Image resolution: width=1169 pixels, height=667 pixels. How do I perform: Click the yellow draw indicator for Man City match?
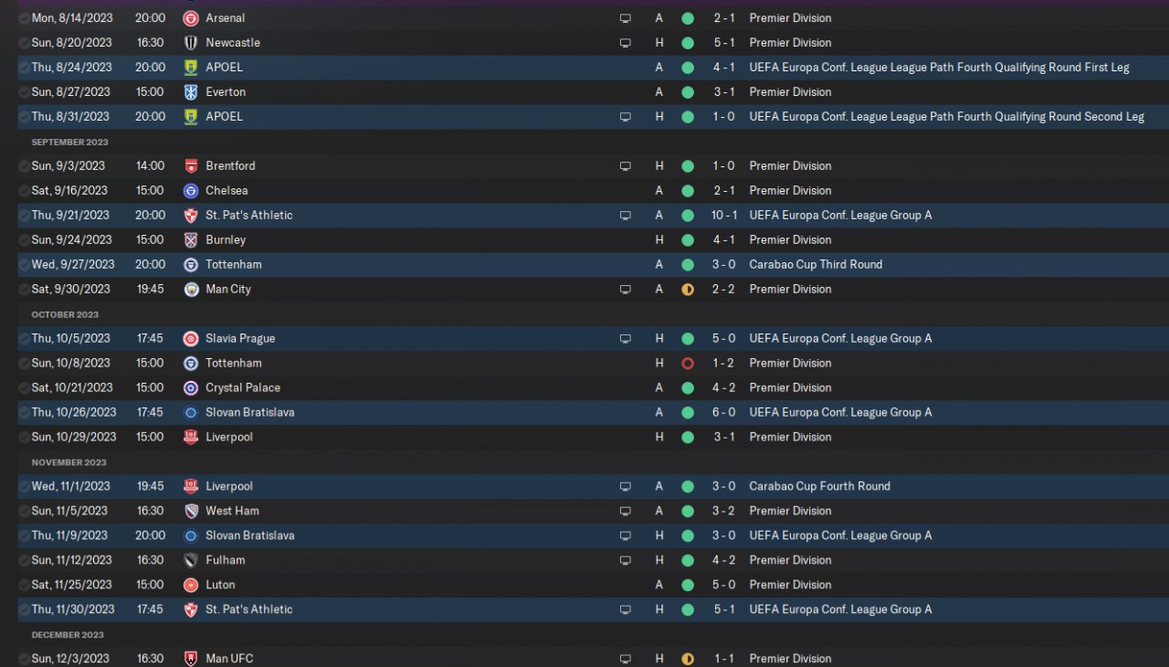[x=688, y=290]
